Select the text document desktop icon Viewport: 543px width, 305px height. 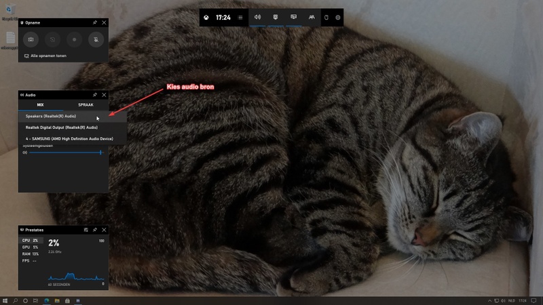coord(10,40)
